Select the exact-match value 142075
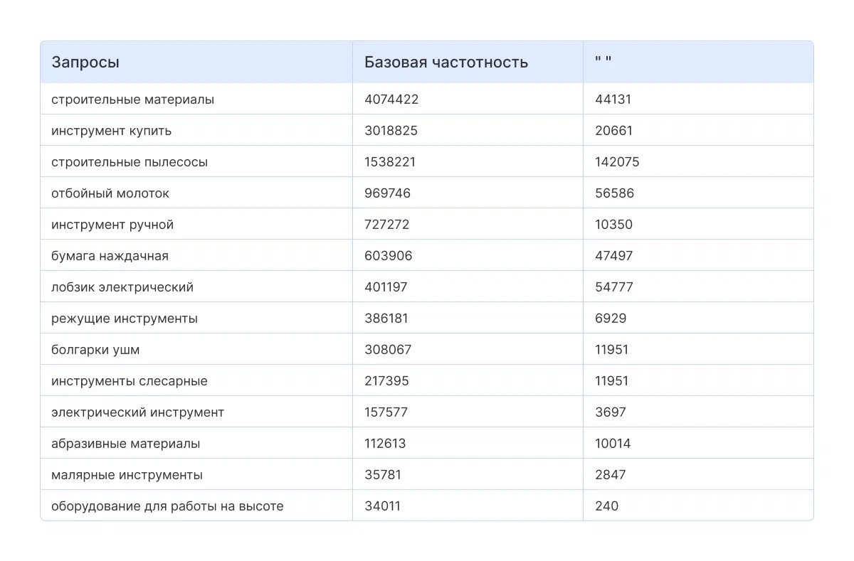 617,162
